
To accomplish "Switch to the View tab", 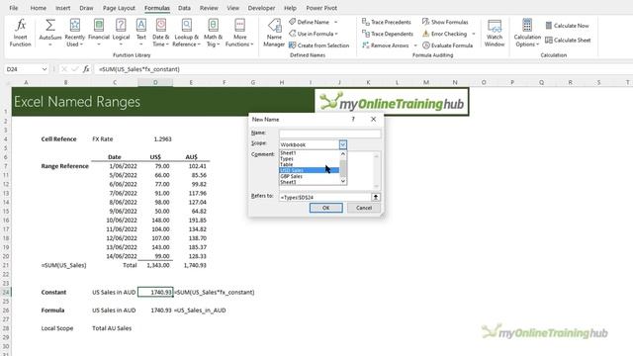I will tap(232, 8).
